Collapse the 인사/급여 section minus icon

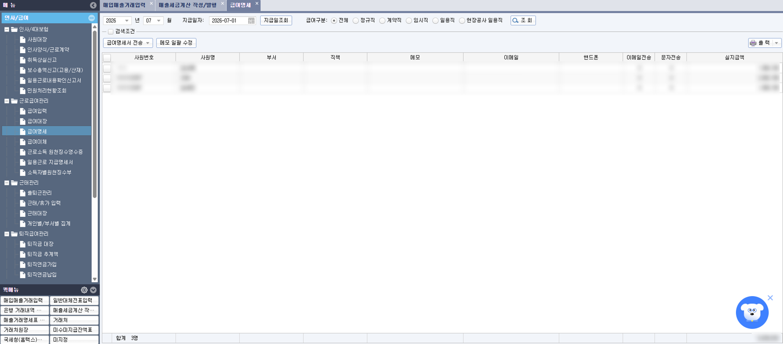click(x=92, y=18)
